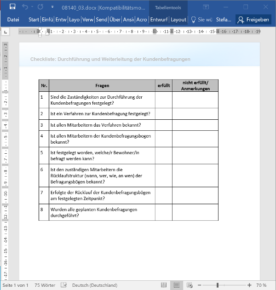Click the Freigeben share button
Image resolution: width=276 pixels, height=290 pixels.
tap(253, 20)
